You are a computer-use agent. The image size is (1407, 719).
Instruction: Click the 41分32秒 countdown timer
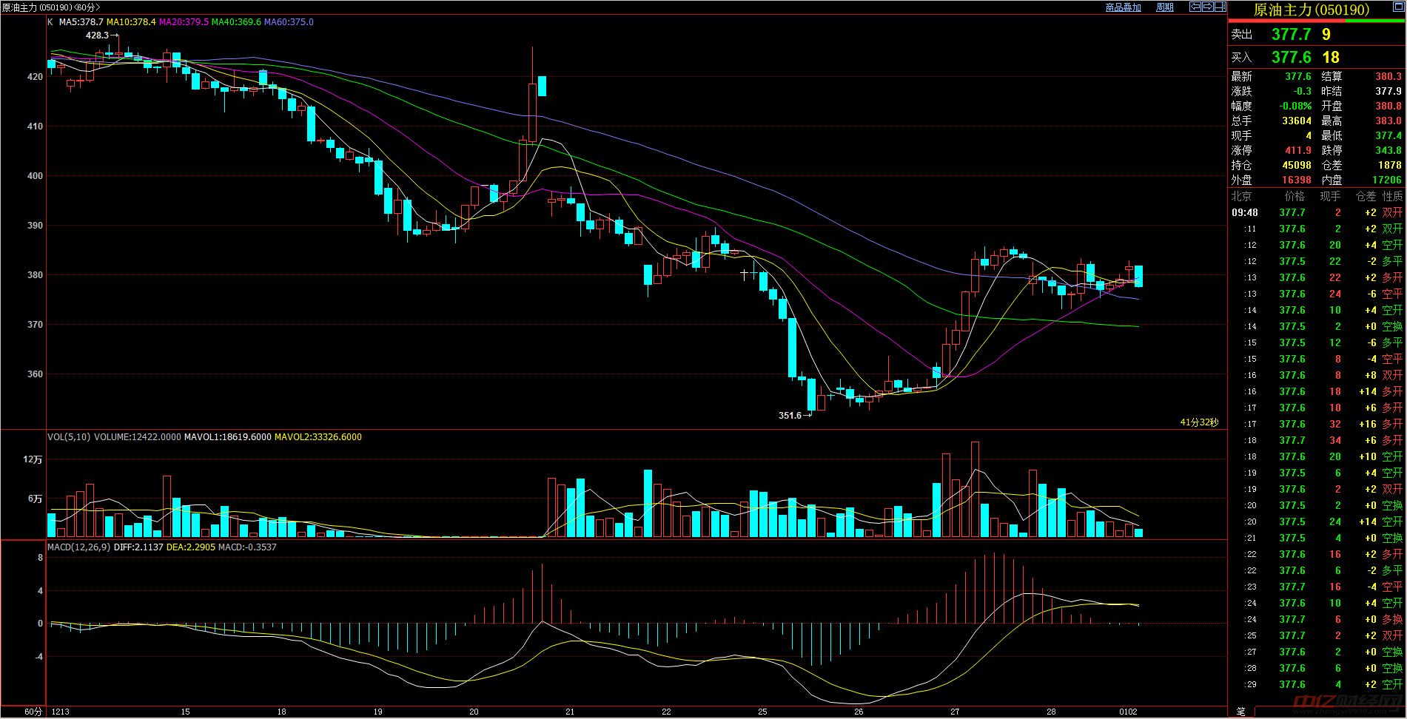tap(1199, 422)
